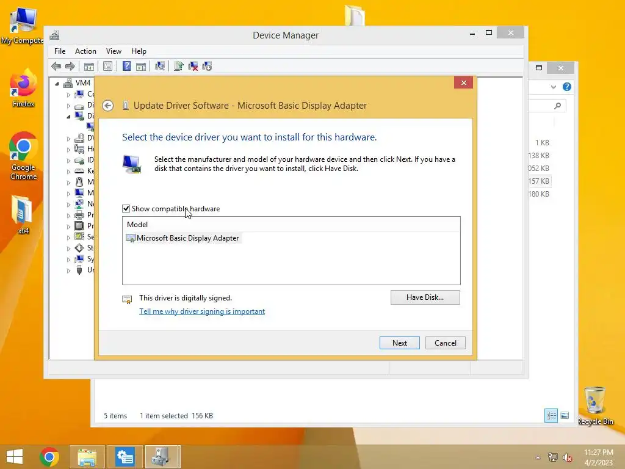Image resolution: width=625 pixels, height=469 pixels.
Task: Show hidden tray icons arrow
Action: click(538, 457)
